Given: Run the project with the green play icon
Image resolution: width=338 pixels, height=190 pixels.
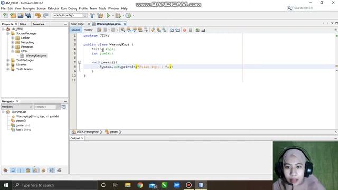Looking at the screenshot, I should (x=108, y=15).
